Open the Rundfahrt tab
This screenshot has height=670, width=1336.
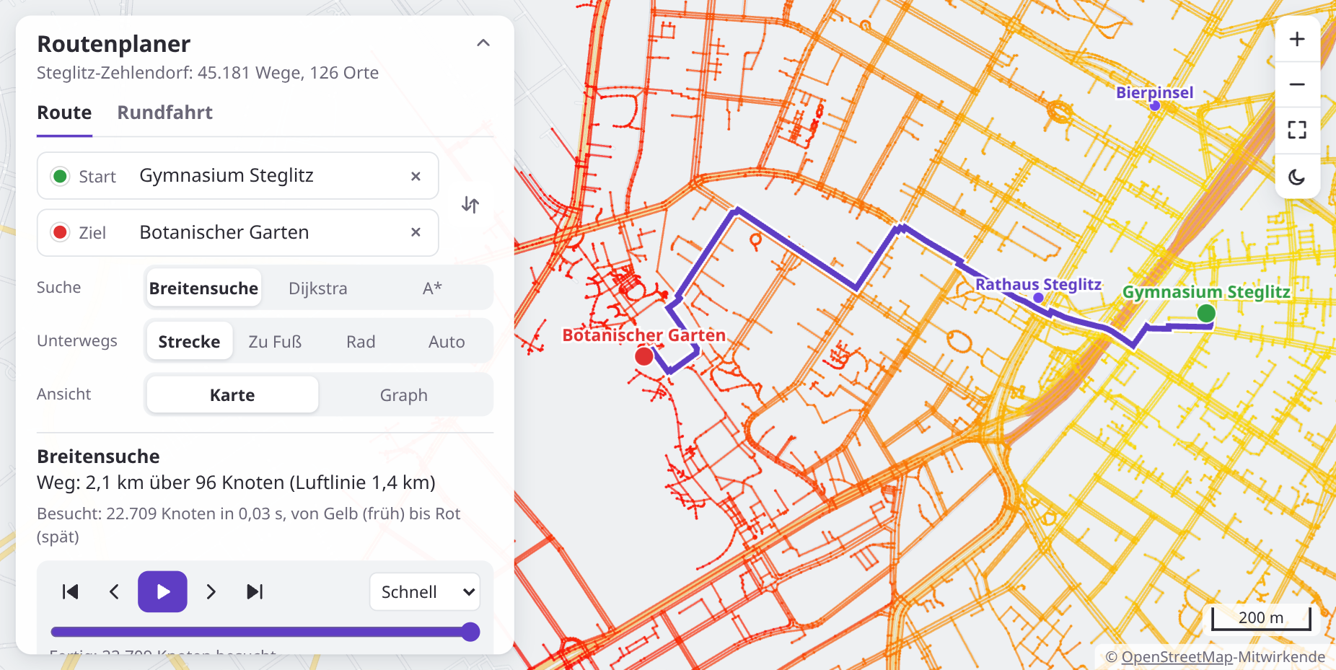pos(165,113)
